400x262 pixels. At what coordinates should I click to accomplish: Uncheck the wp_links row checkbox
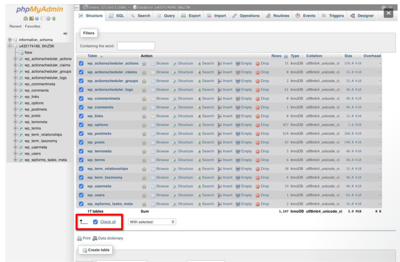pyautogui.click(x=81, y=116)
